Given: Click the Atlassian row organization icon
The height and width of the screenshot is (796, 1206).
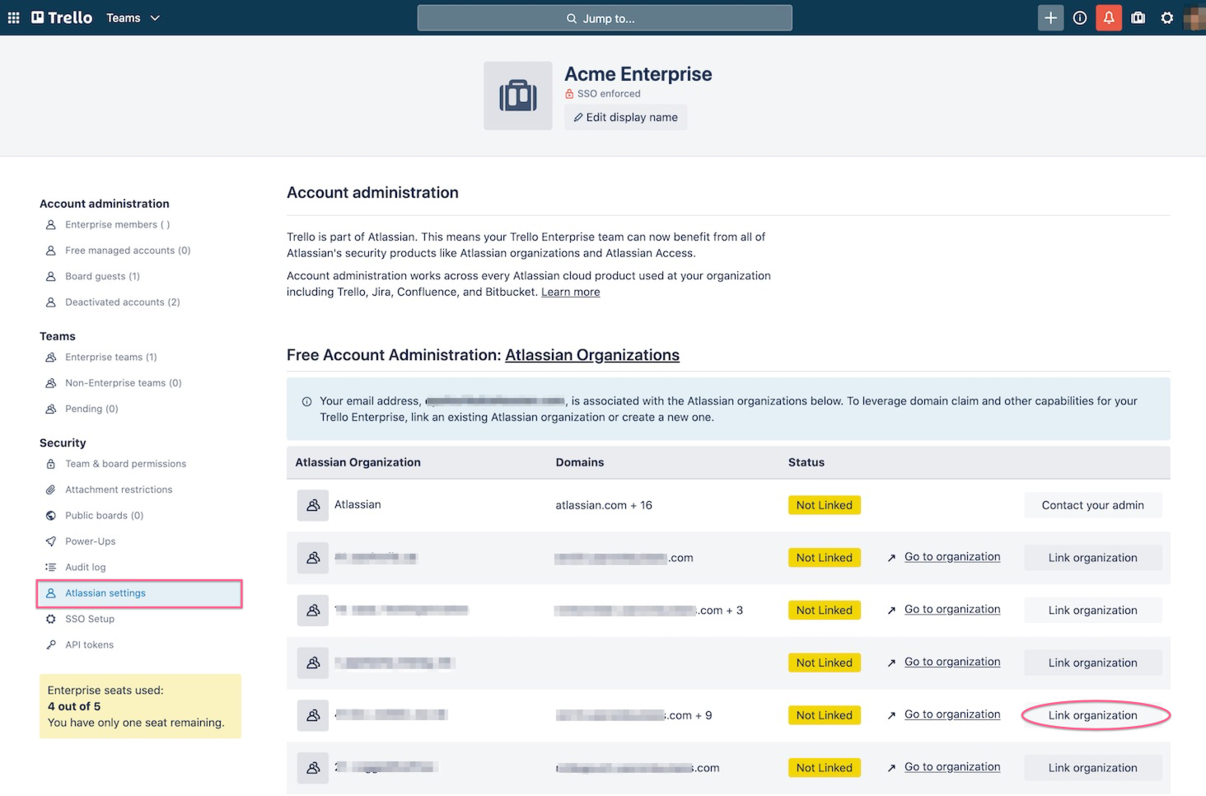Looking at the screenshot, I should click(313, 505).
